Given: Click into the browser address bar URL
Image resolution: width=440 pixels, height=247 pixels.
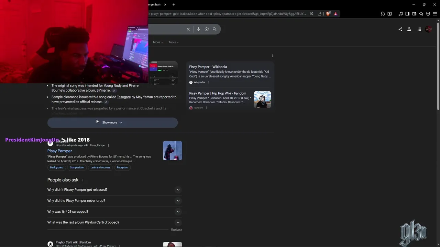Looking at the screenshot, I should point(227,14).
